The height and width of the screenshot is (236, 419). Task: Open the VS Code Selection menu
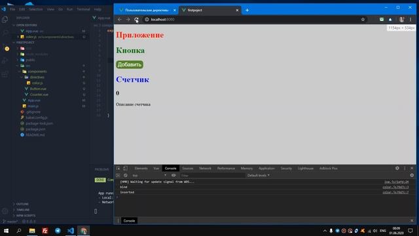[36, 9]
